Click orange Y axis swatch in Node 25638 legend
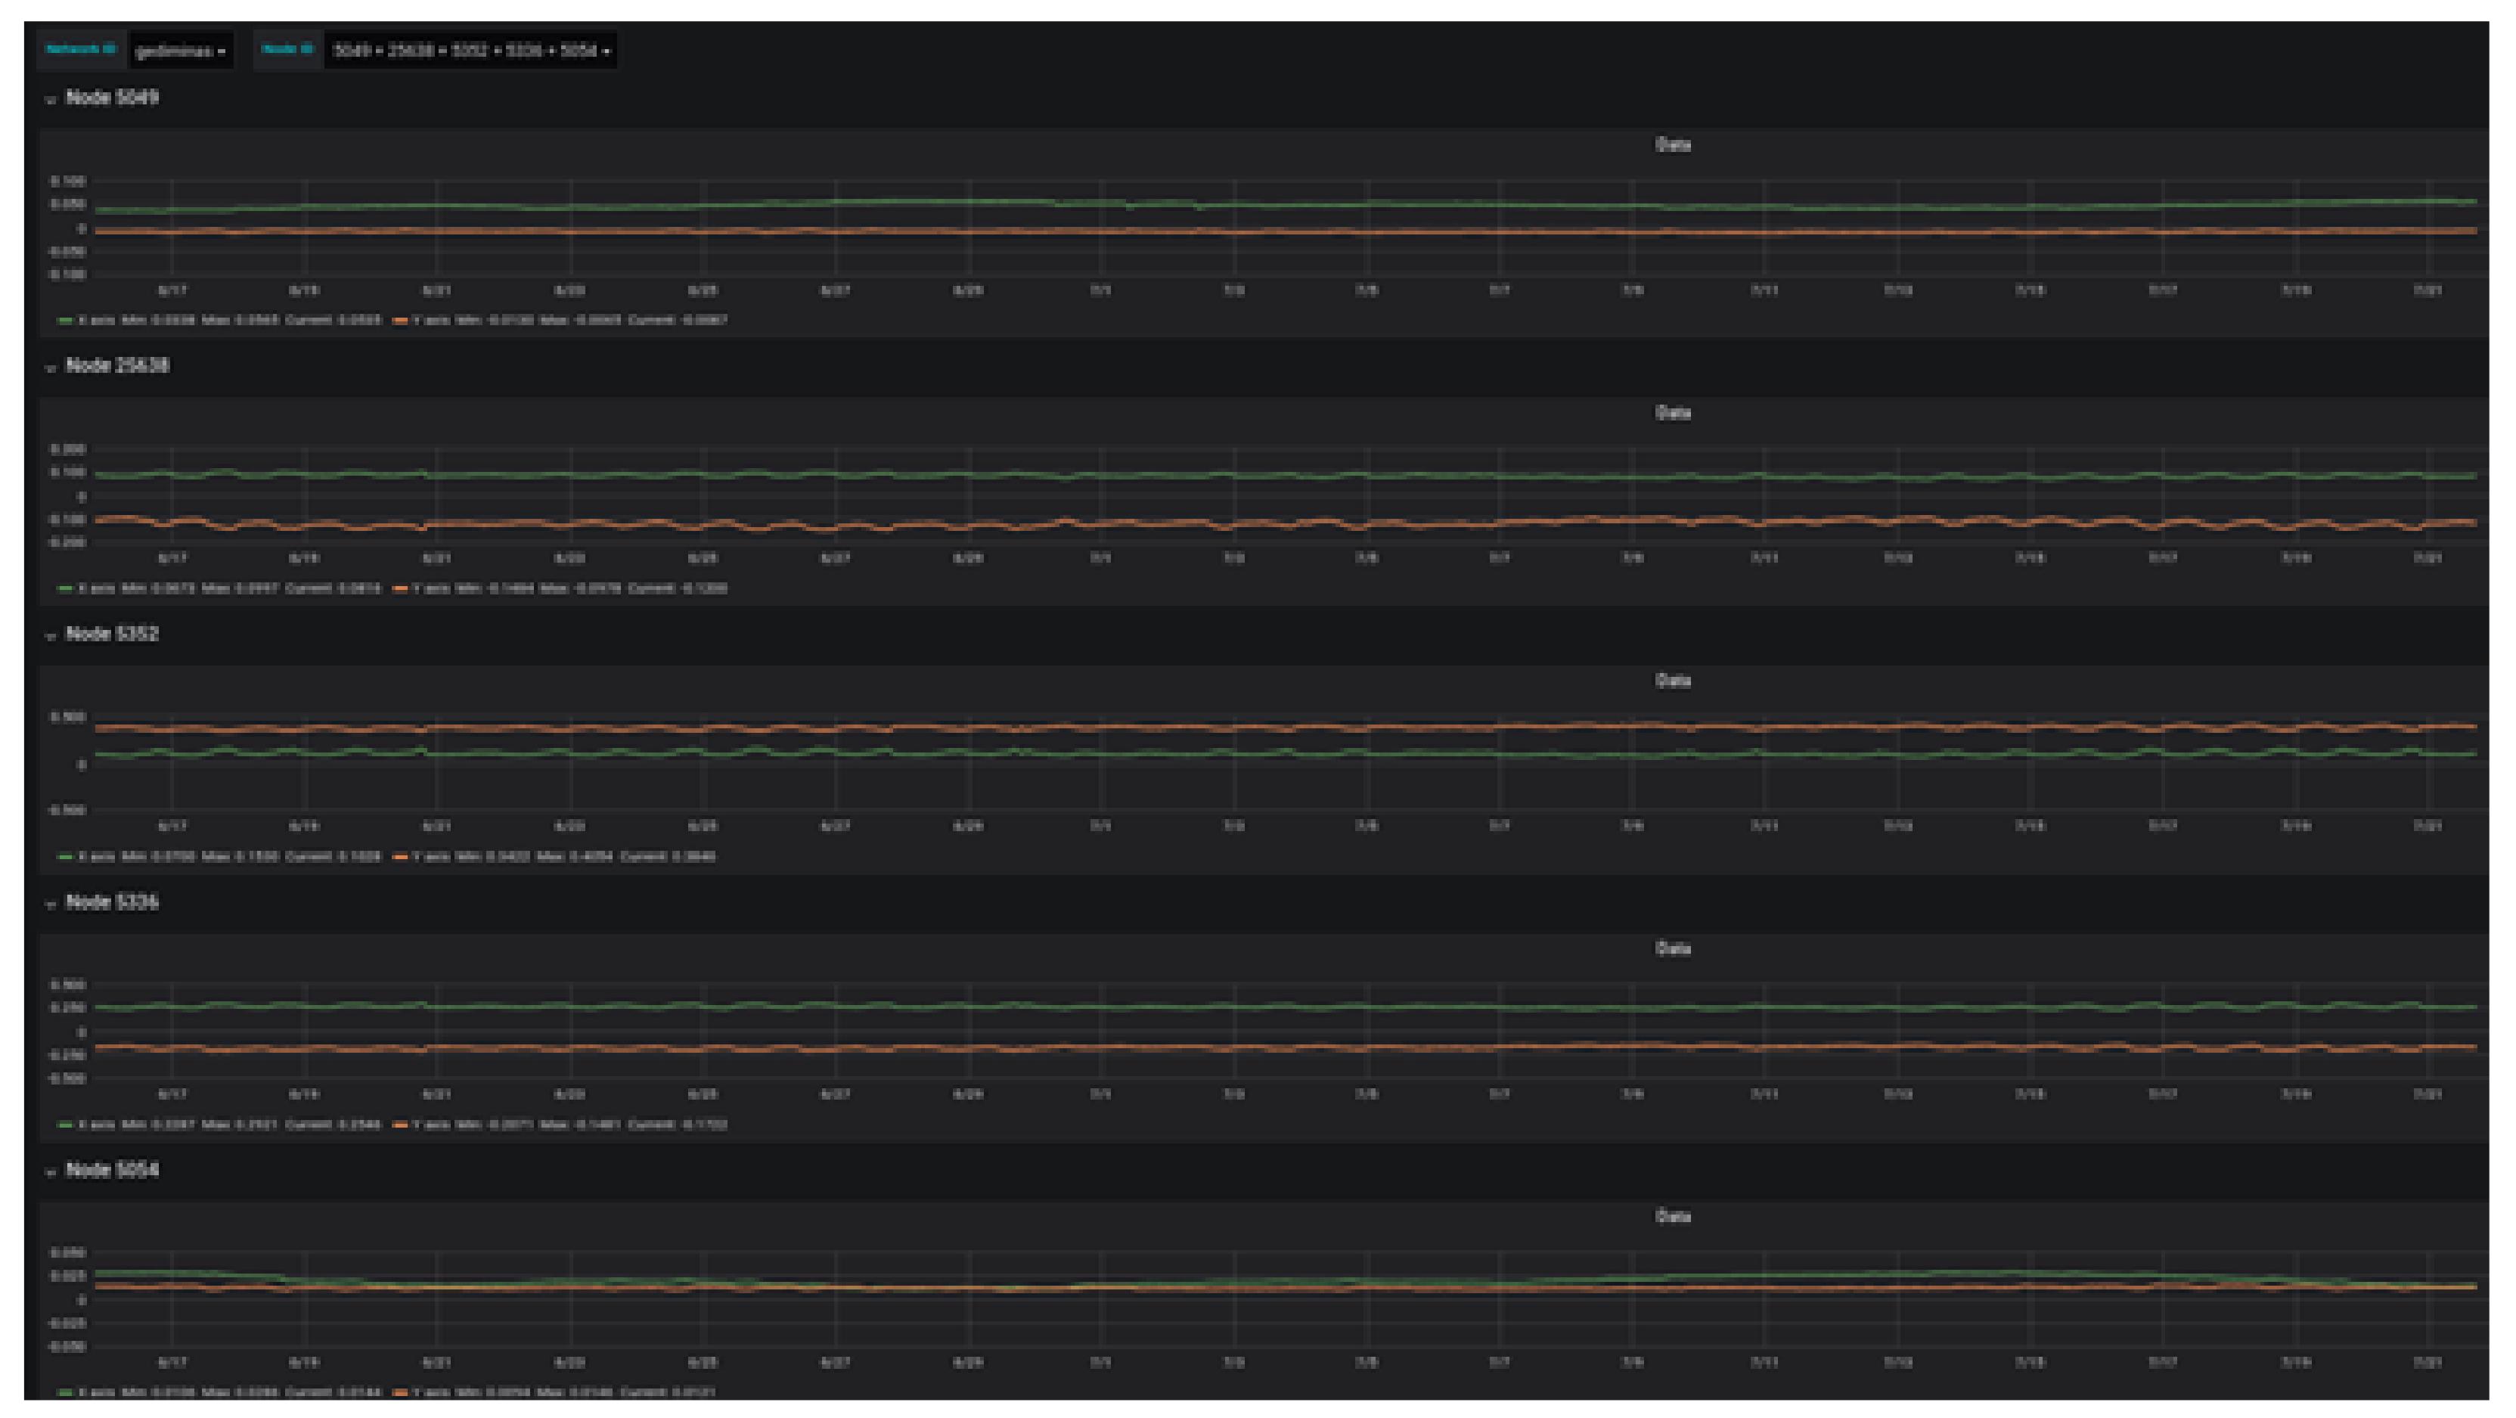 399,589
